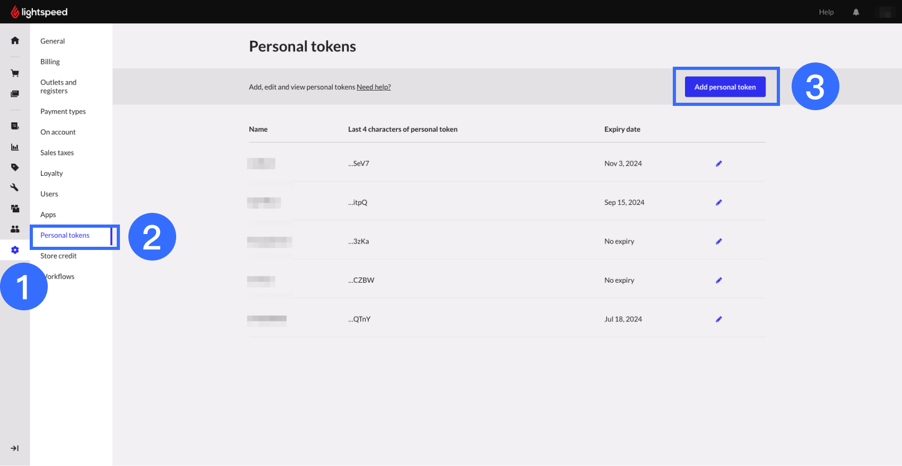Open the Need help? link

tap(374, 87)
